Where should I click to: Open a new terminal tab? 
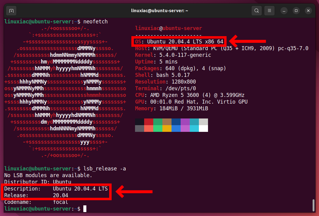pos(11,11)
